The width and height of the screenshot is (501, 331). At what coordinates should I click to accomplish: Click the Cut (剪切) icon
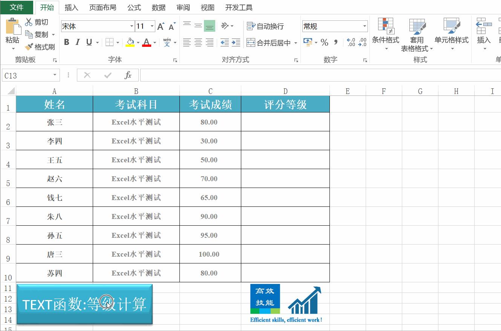coord(29,22)
